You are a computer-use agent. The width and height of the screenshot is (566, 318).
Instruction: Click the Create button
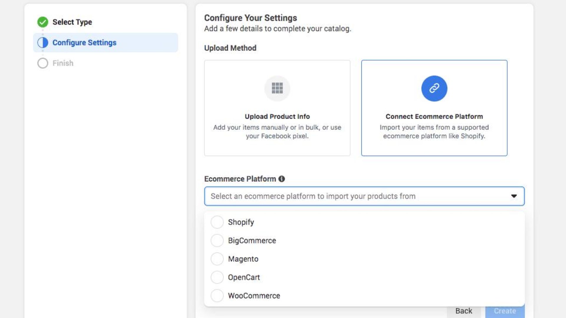pyautogui.click(x=505, y=311)
